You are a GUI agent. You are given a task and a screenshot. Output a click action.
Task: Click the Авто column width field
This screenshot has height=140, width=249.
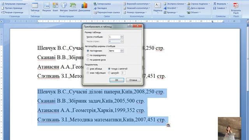point(114,51)
